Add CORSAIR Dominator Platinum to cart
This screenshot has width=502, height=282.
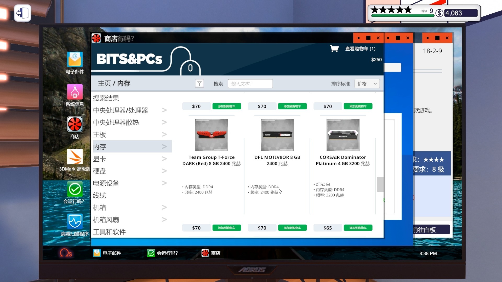pyautogui.click(x=358, y=228)
